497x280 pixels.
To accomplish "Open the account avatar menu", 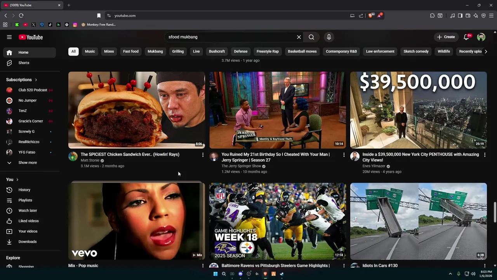I will point(481,37).
